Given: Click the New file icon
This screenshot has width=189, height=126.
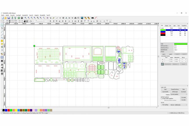Looking at the screenshot, I should tap(2, 18).
